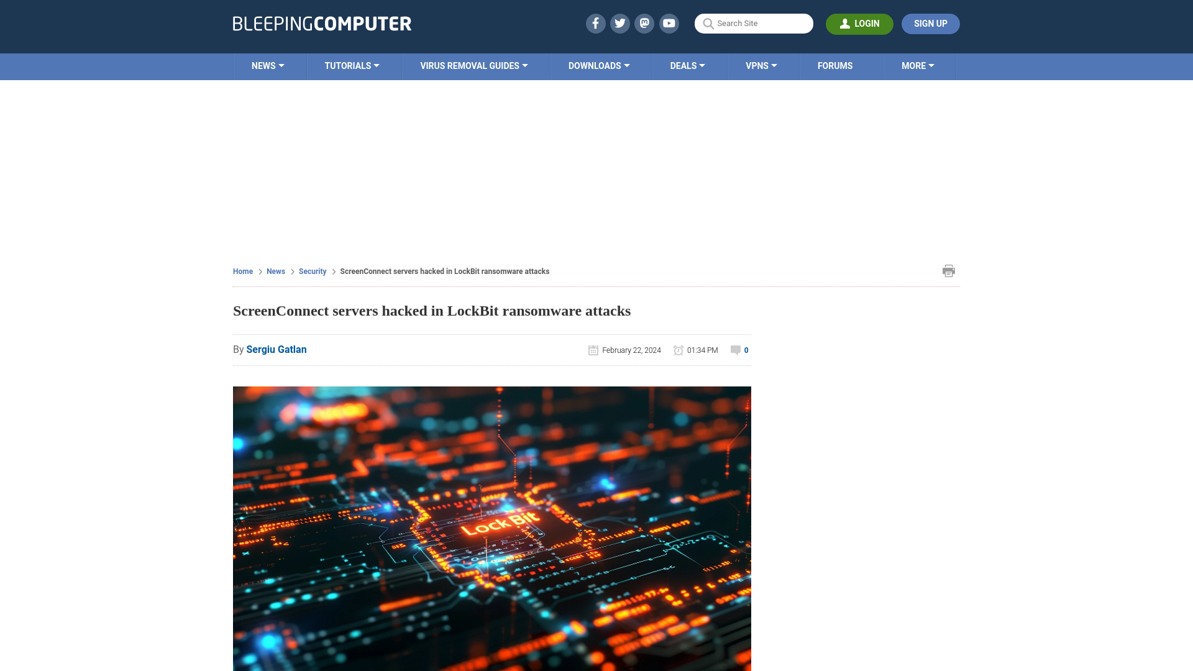Expand the MORE navigation menu
The image size is (1193, 671).
coord(918,66)
